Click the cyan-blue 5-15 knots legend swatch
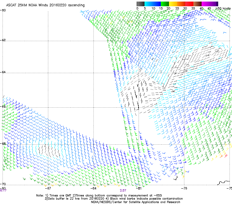Screen dimensions: 232x204 [153, 4]
